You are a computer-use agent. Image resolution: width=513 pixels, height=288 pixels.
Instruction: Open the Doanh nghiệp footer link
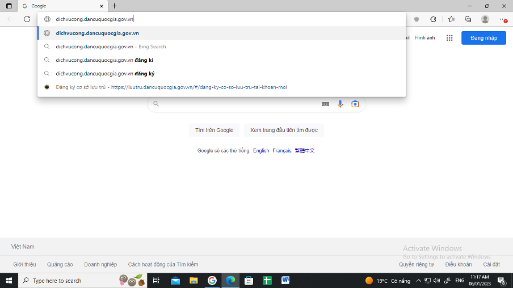pyautogui.click(x=100, y=264)
